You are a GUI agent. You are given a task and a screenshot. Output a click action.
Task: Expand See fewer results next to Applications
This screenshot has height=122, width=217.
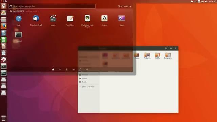coord(33,11)
